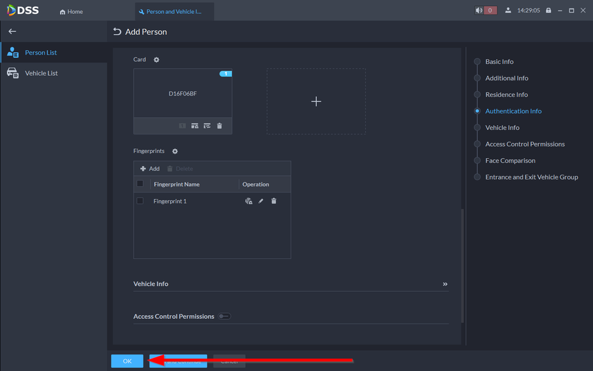
Task: Switch to the Home tab
Action: pyautogui.click(x=71, y=11)
